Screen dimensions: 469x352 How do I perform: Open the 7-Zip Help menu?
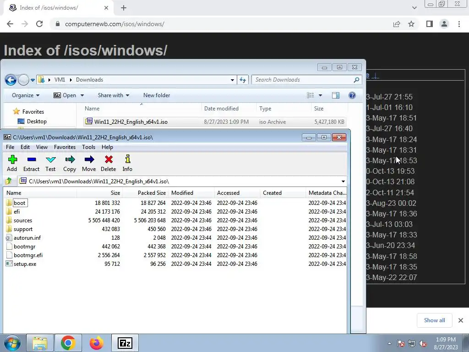107,147
